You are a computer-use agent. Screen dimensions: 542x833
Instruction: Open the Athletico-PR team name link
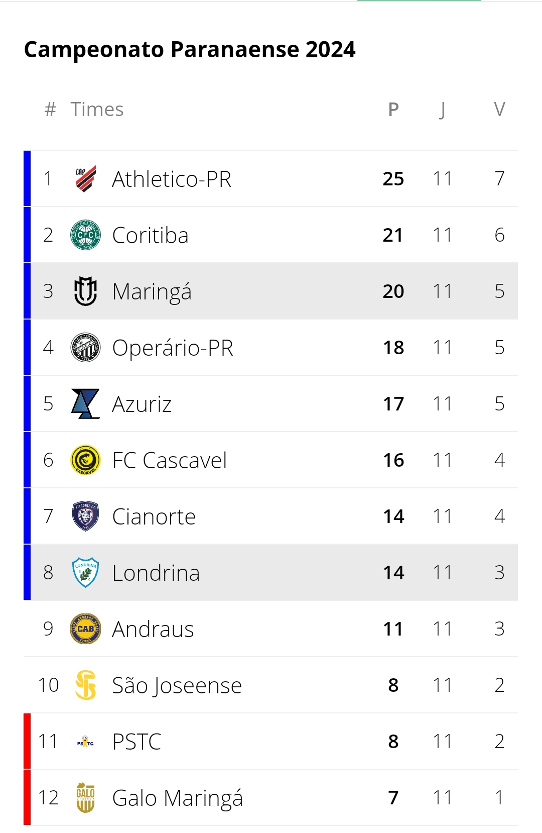click(172, 179)
